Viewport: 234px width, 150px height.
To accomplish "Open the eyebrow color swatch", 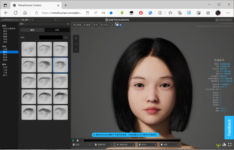I will [x=51, y=38].
